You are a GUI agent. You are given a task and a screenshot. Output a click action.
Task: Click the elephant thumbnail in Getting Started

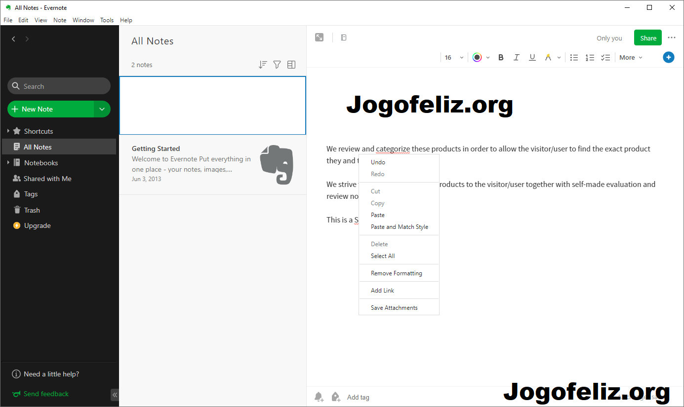(277, 165)
